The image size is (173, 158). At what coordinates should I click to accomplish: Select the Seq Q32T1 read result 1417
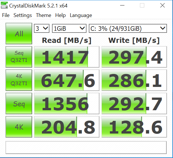click(x=67, y=57)
